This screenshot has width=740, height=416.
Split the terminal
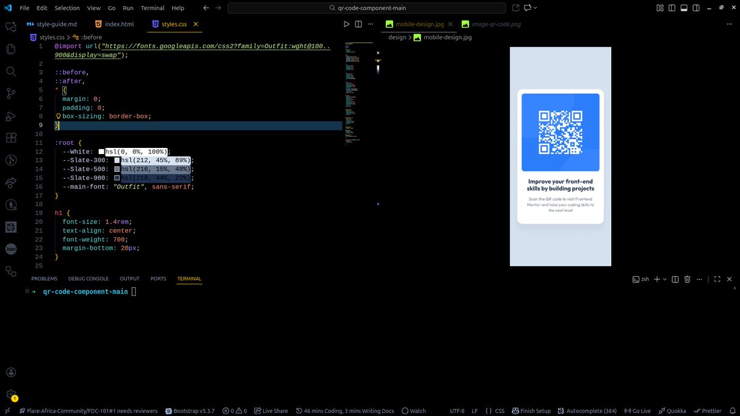675,279
